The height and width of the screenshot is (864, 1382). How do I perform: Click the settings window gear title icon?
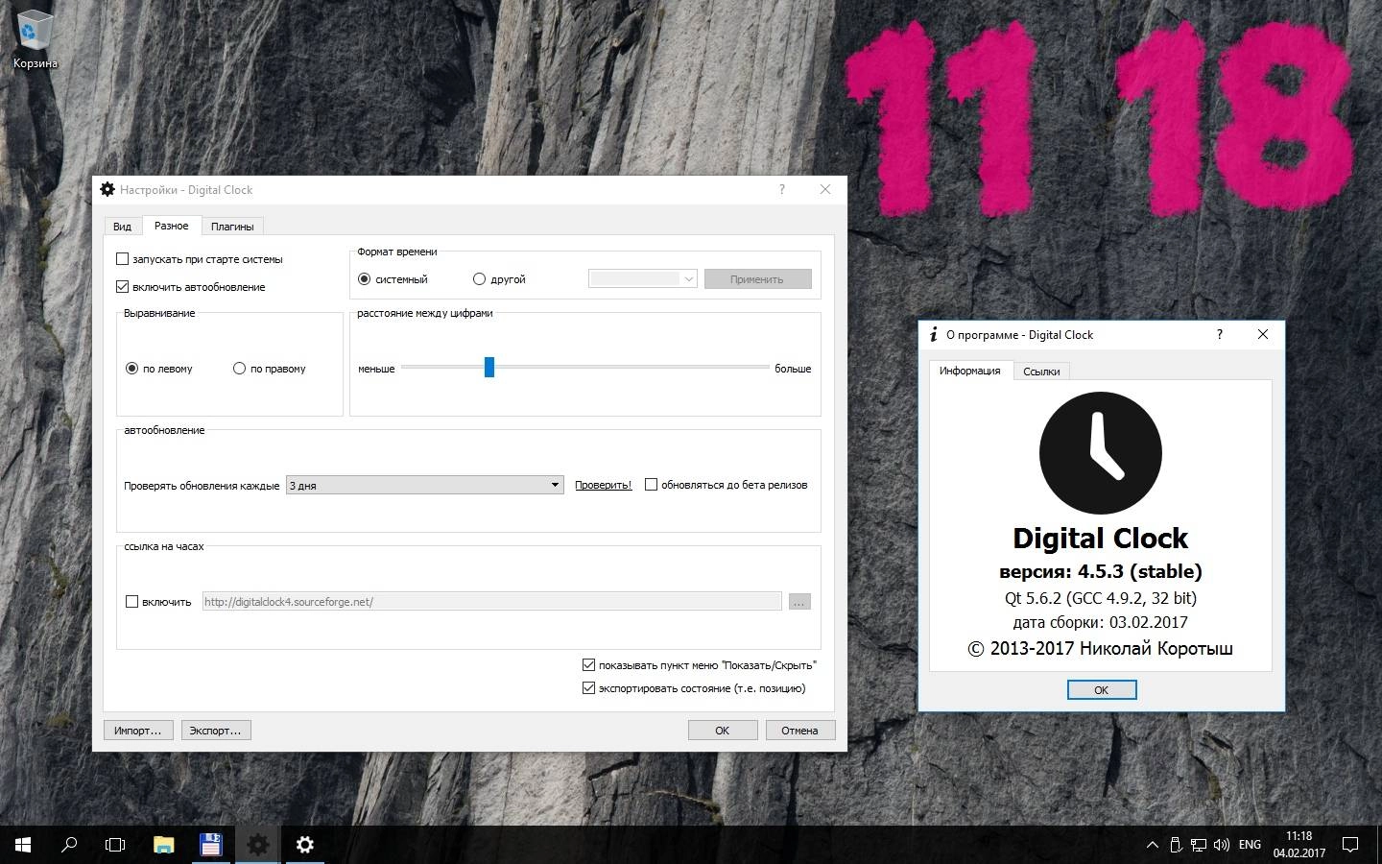[107, 189]
